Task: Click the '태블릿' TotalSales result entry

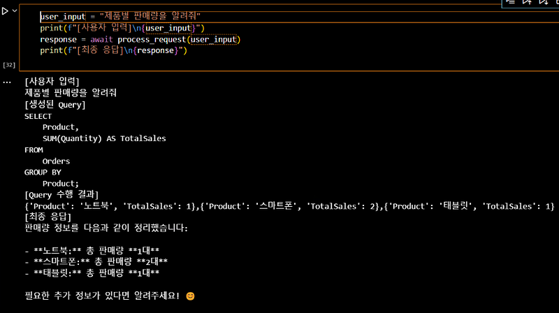Action: point(470,206)
